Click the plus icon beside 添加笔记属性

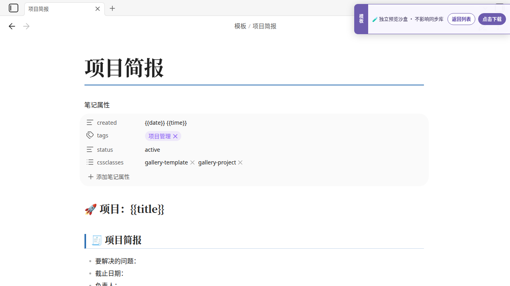click(91, 177)
